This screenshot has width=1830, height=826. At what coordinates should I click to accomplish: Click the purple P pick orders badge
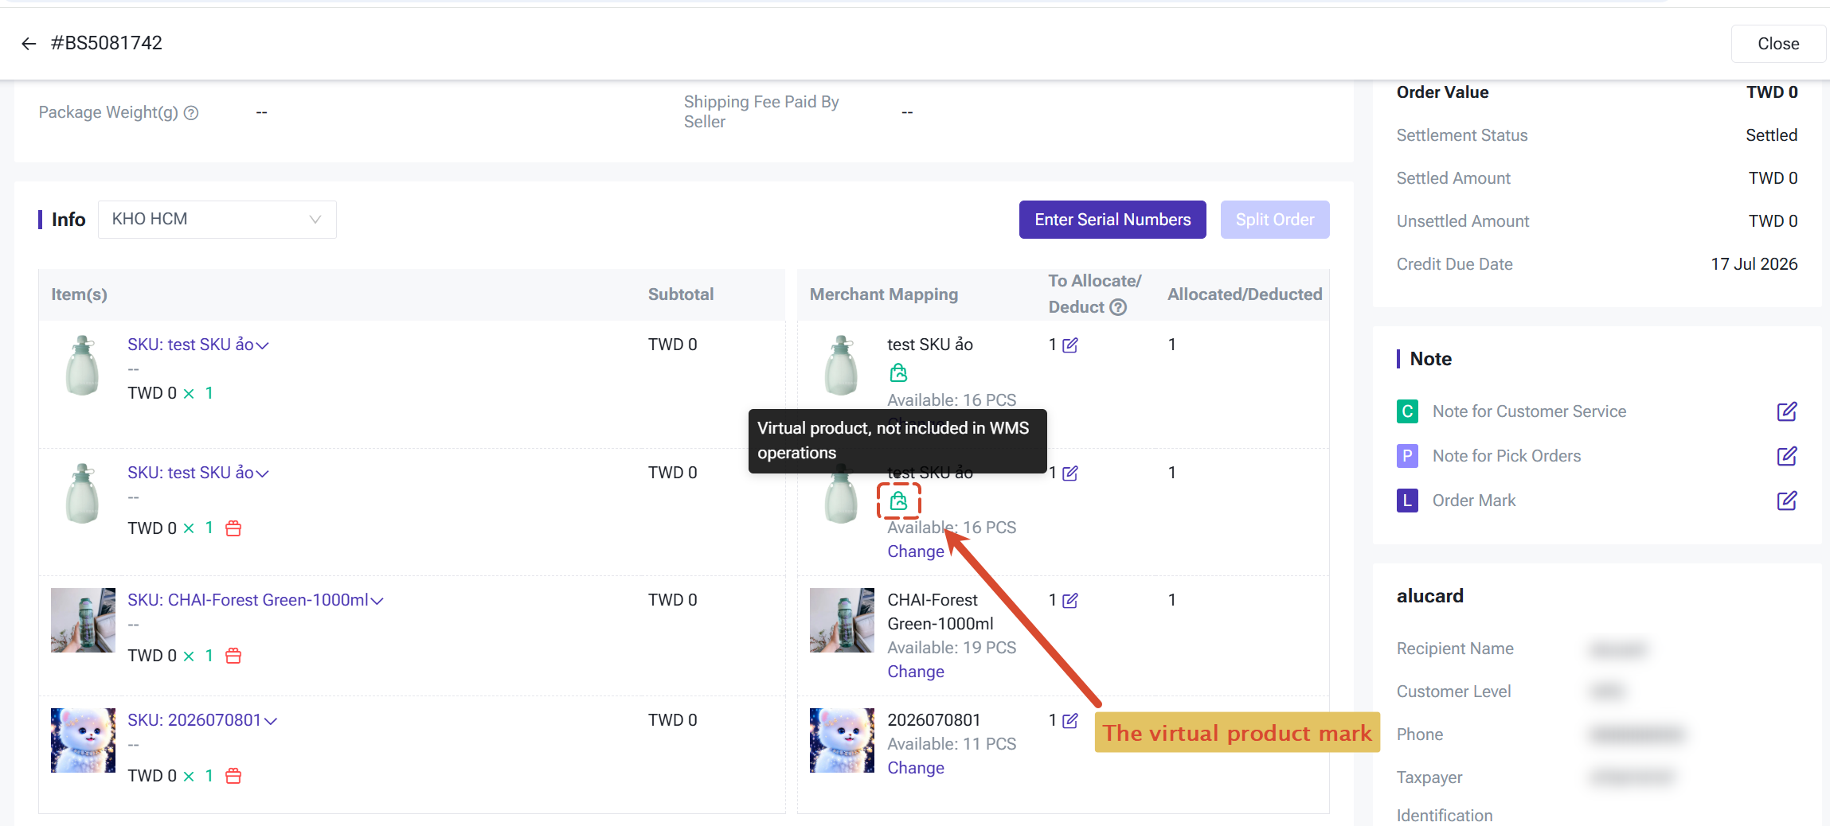click(x=1407, y=456)
